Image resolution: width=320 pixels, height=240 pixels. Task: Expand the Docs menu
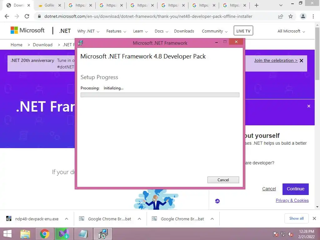[x=161, y=31]
